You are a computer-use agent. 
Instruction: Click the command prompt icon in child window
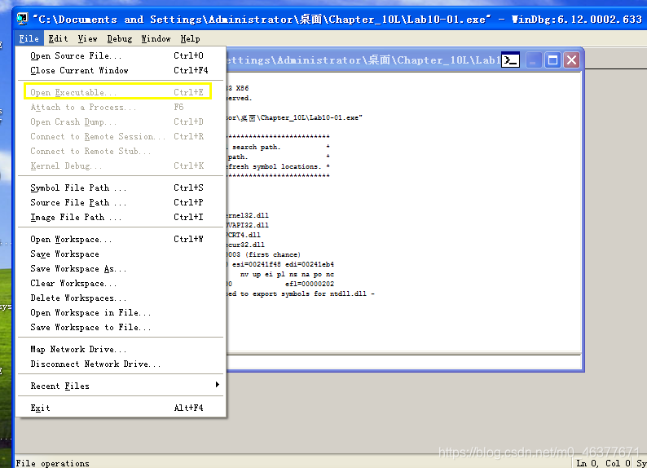[x=510, y=60]
